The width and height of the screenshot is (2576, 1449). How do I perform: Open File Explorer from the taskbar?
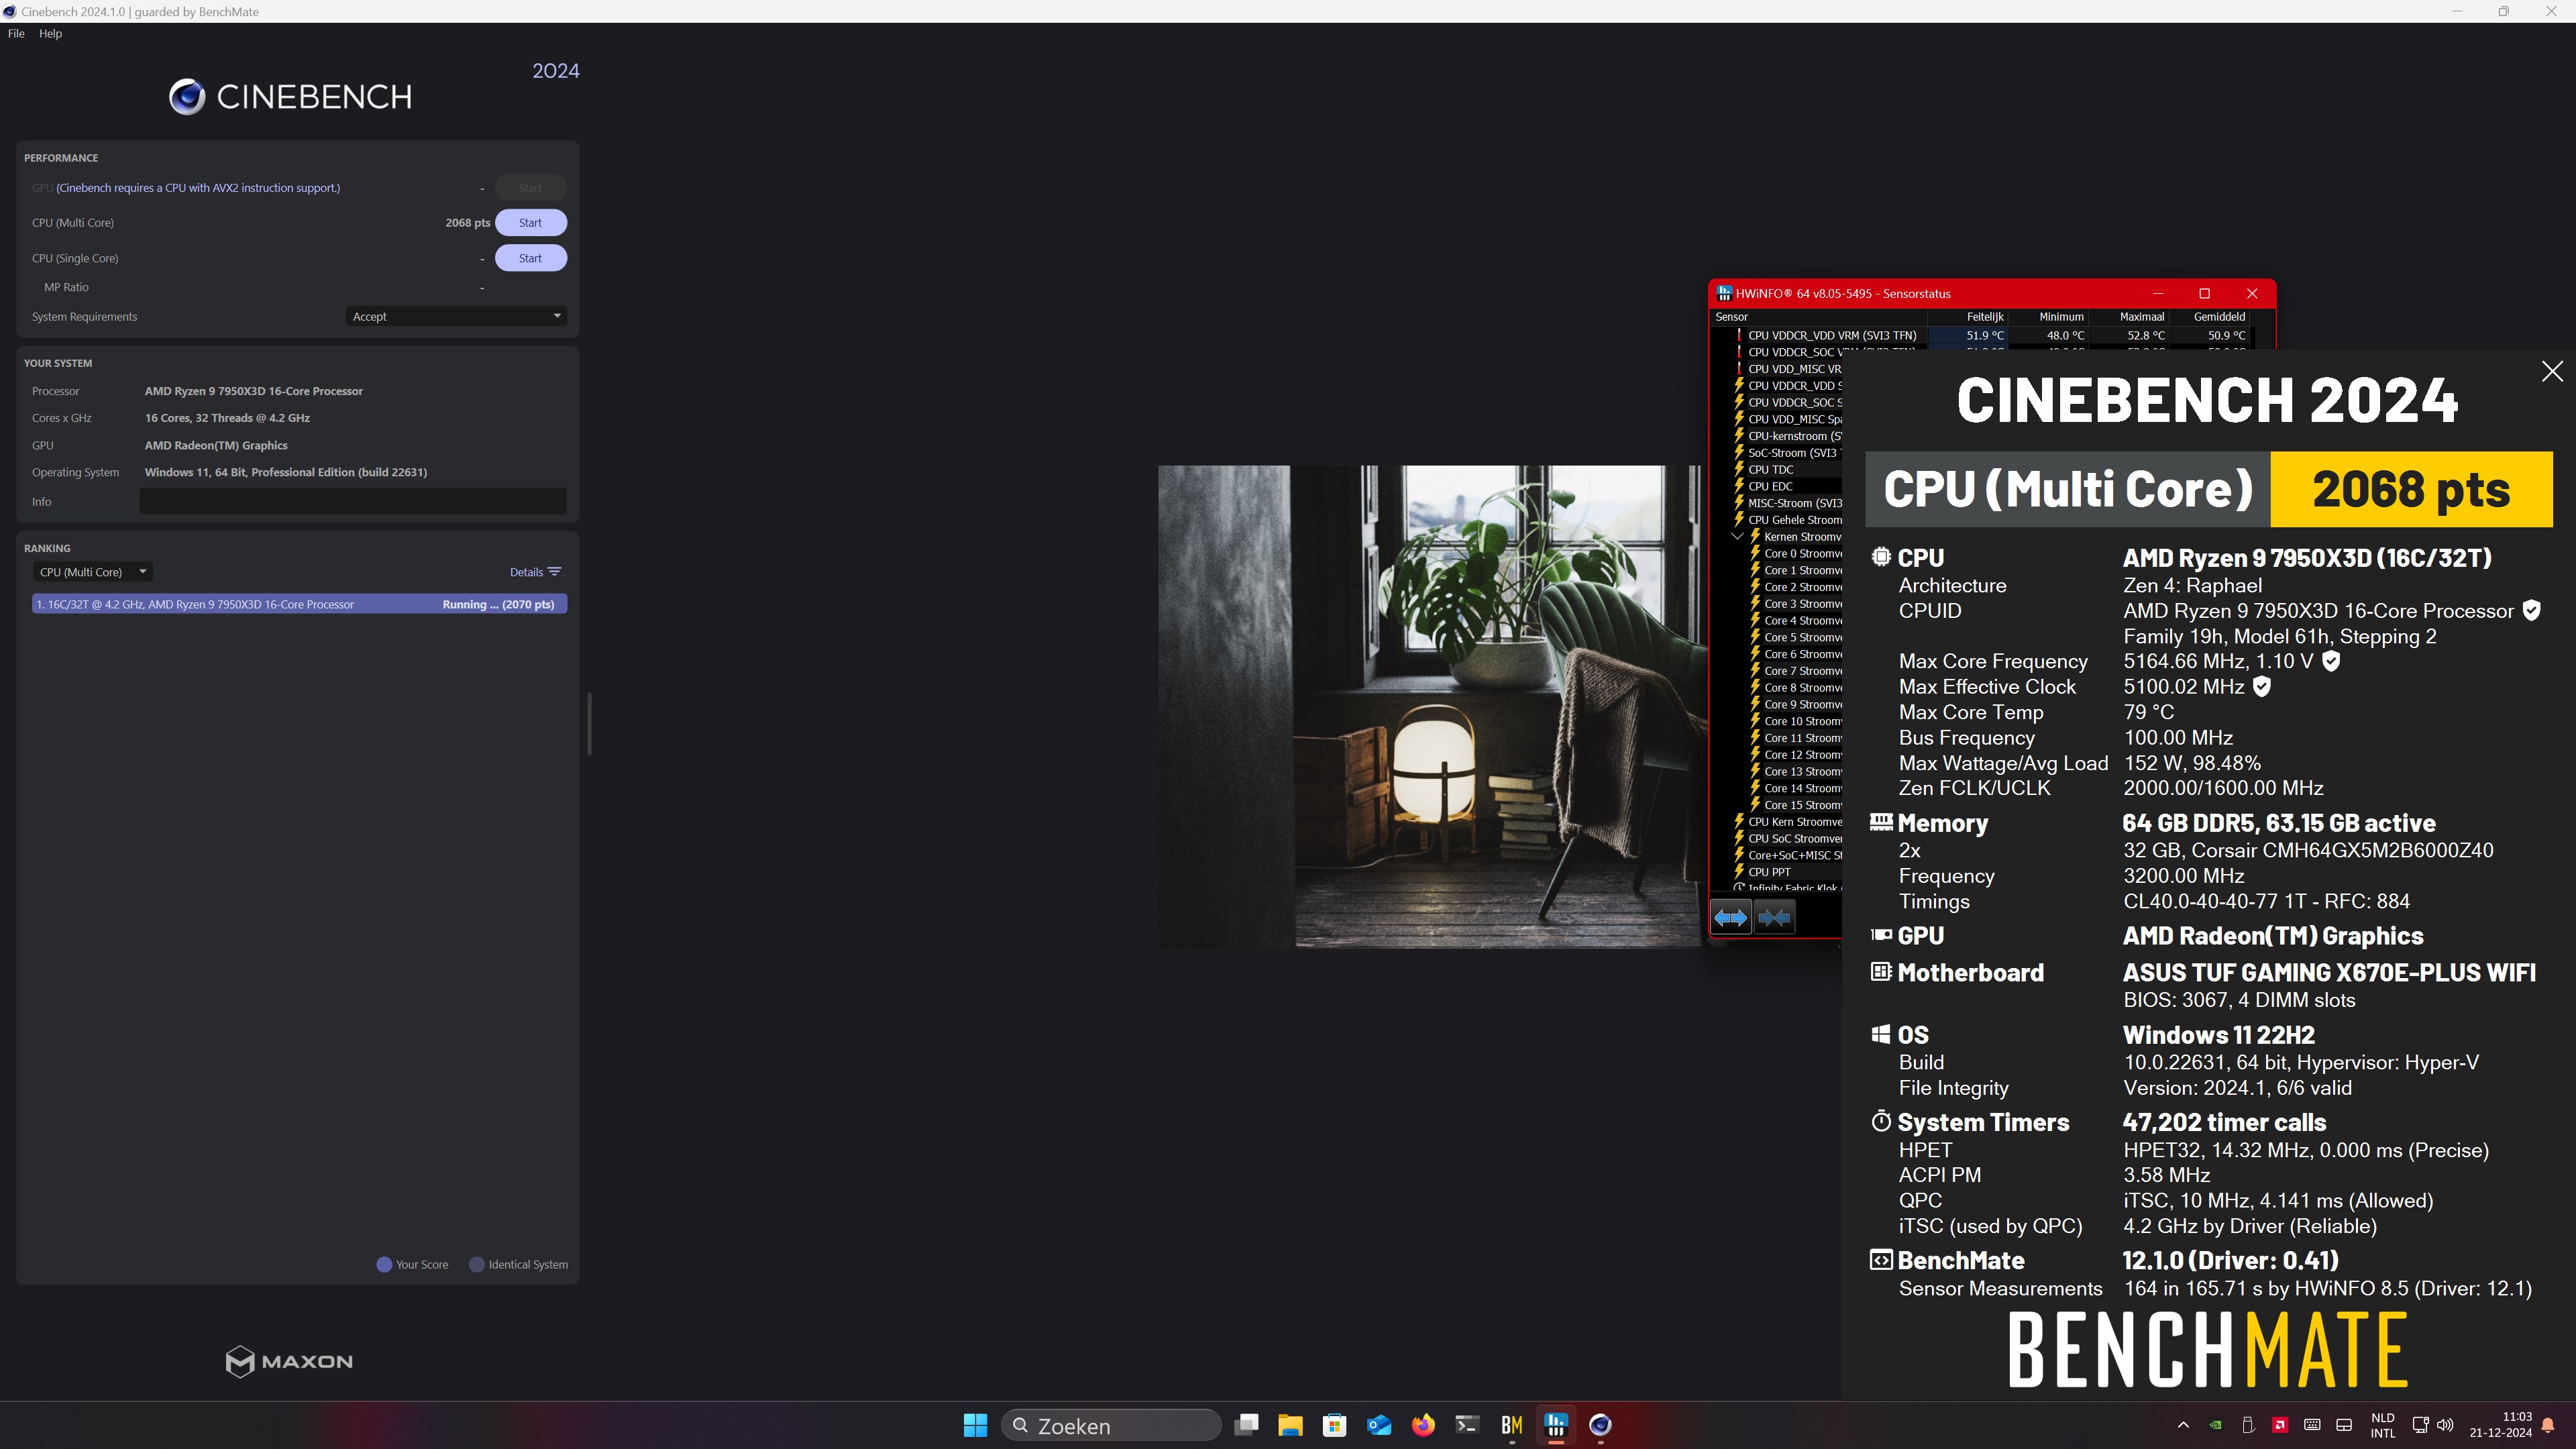click(1290, 1425)
